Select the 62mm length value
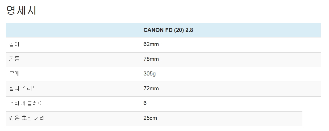The height and width of the screenshot is (131, 329). (x=151, y=44)
